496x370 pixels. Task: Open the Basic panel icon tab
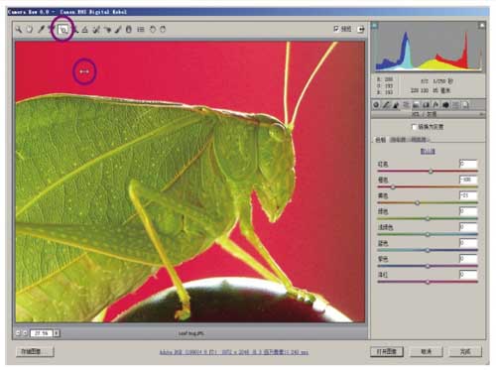tap(376, 105)
